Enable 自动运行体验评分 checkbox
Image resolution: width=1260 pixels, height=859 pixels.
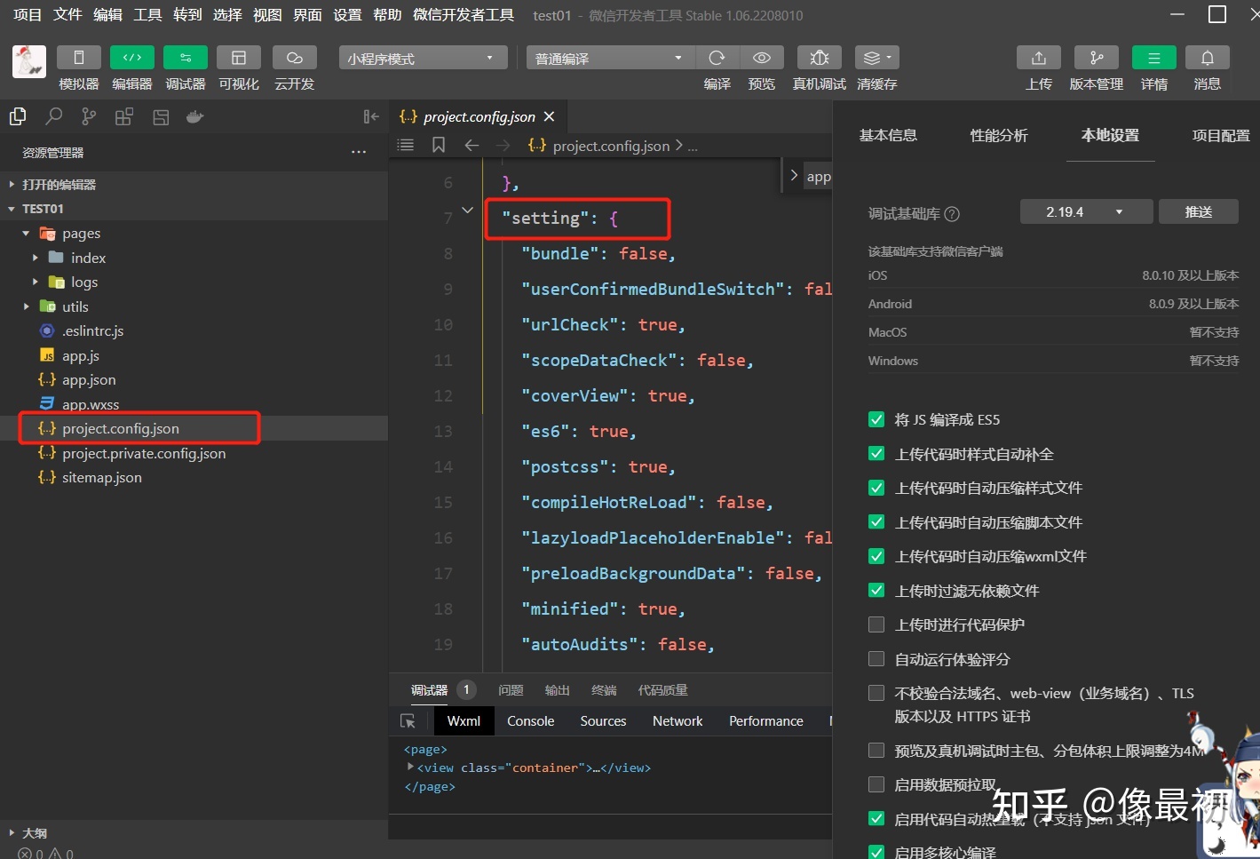coord(876,659)
